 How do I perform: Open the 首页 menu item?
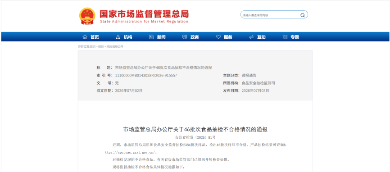click(x=95, y=37)
